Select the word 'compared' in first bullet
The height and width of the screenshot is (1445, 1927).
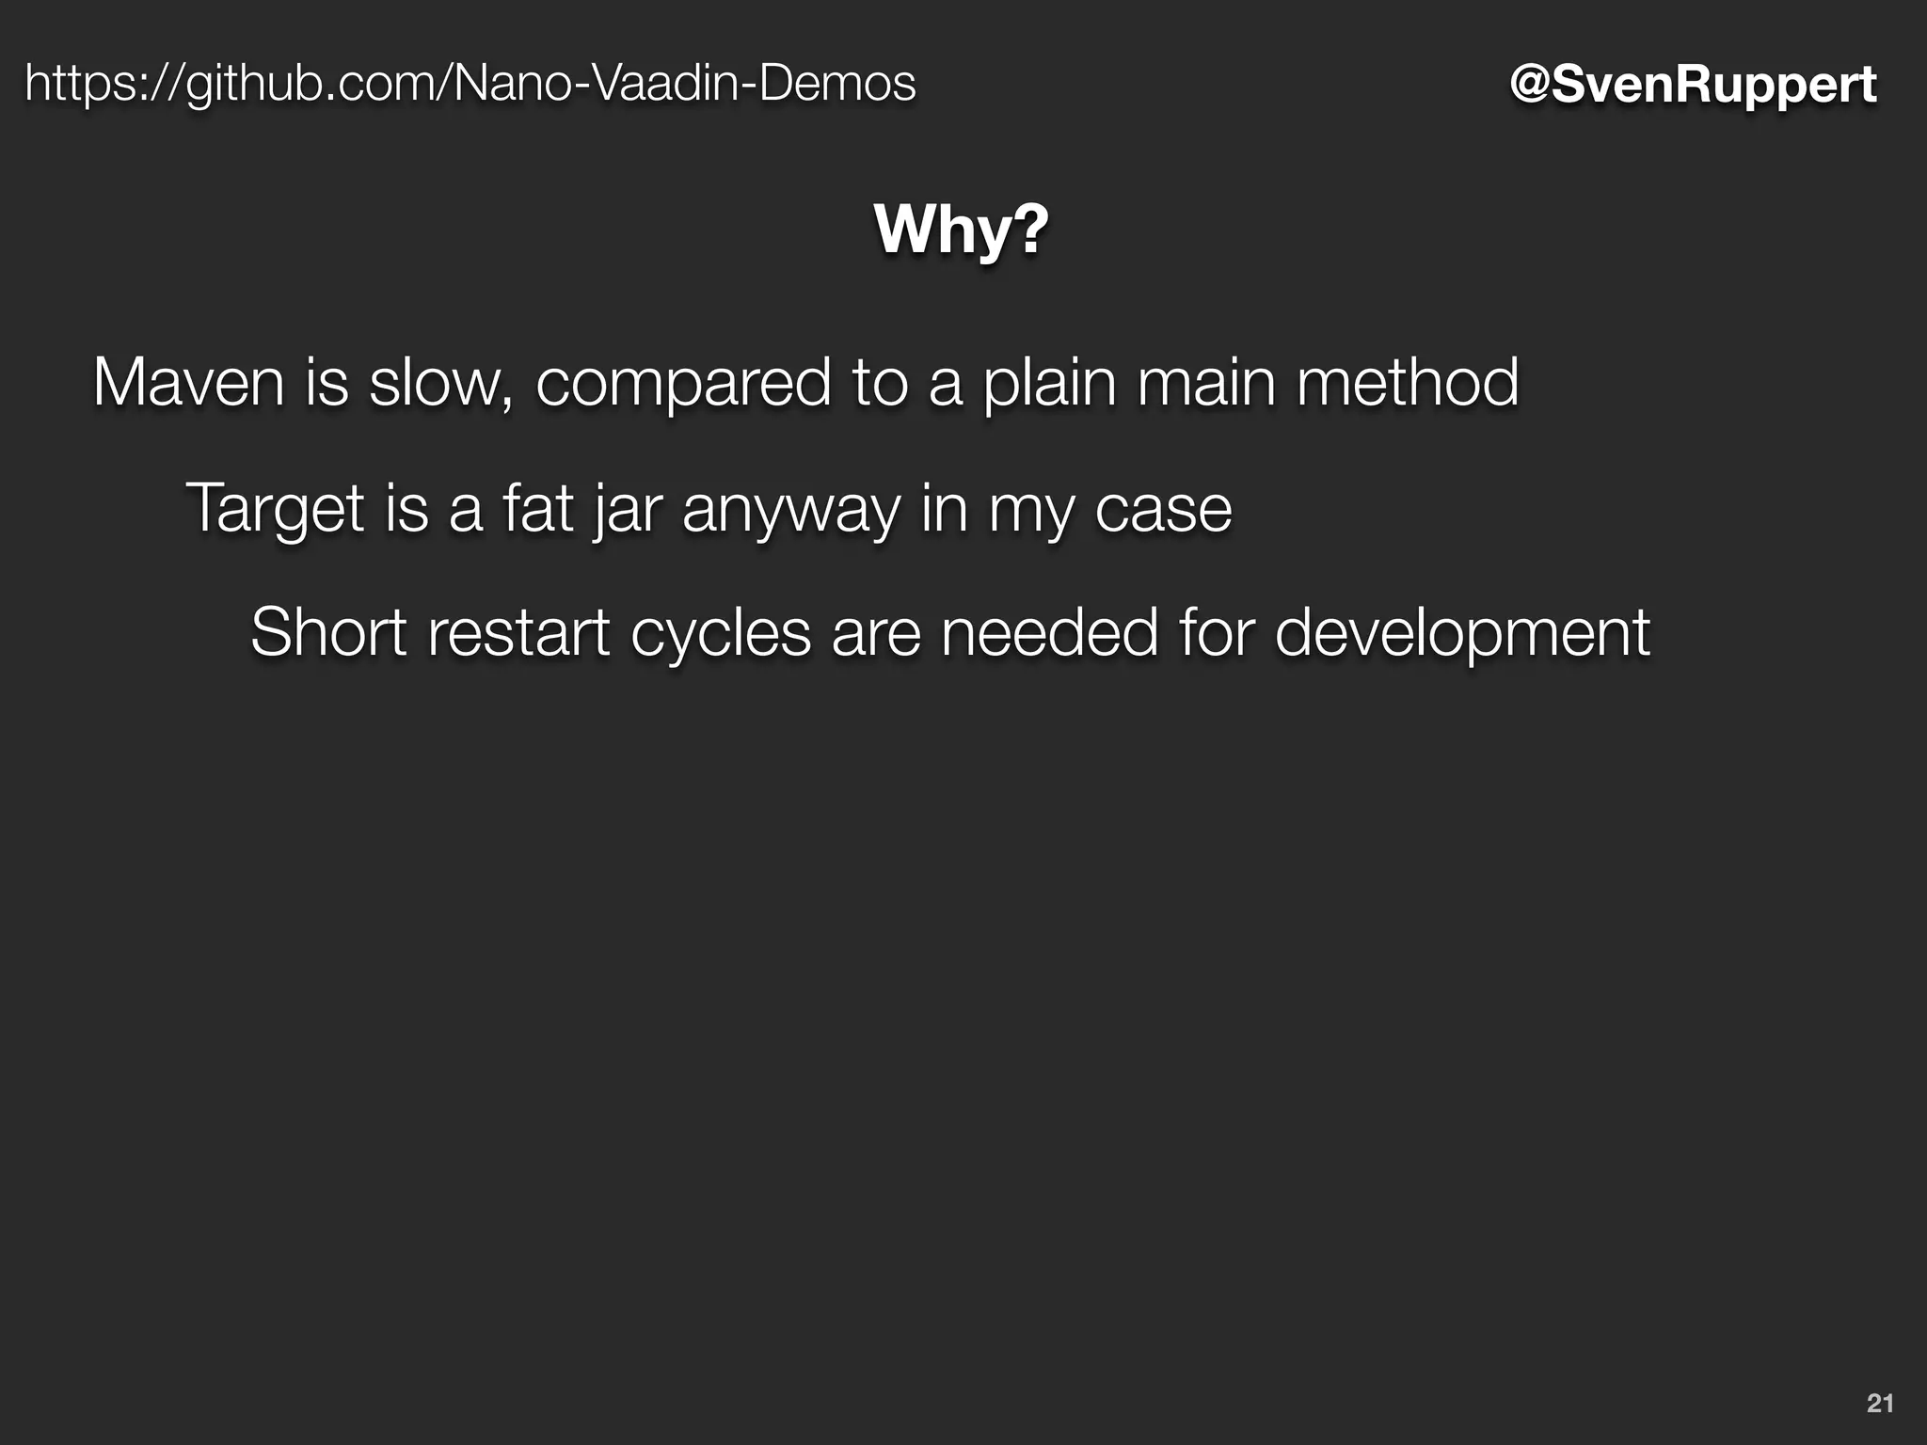point(683,385)
